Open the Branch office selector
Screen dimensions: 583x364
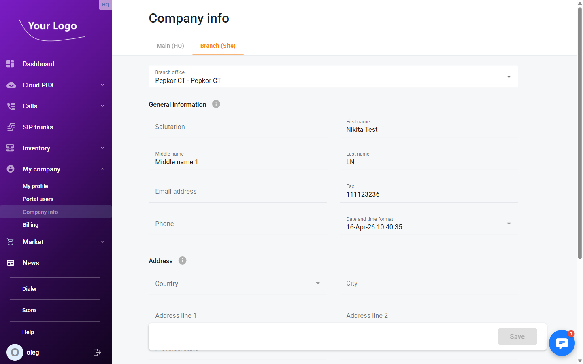(509, 76)
